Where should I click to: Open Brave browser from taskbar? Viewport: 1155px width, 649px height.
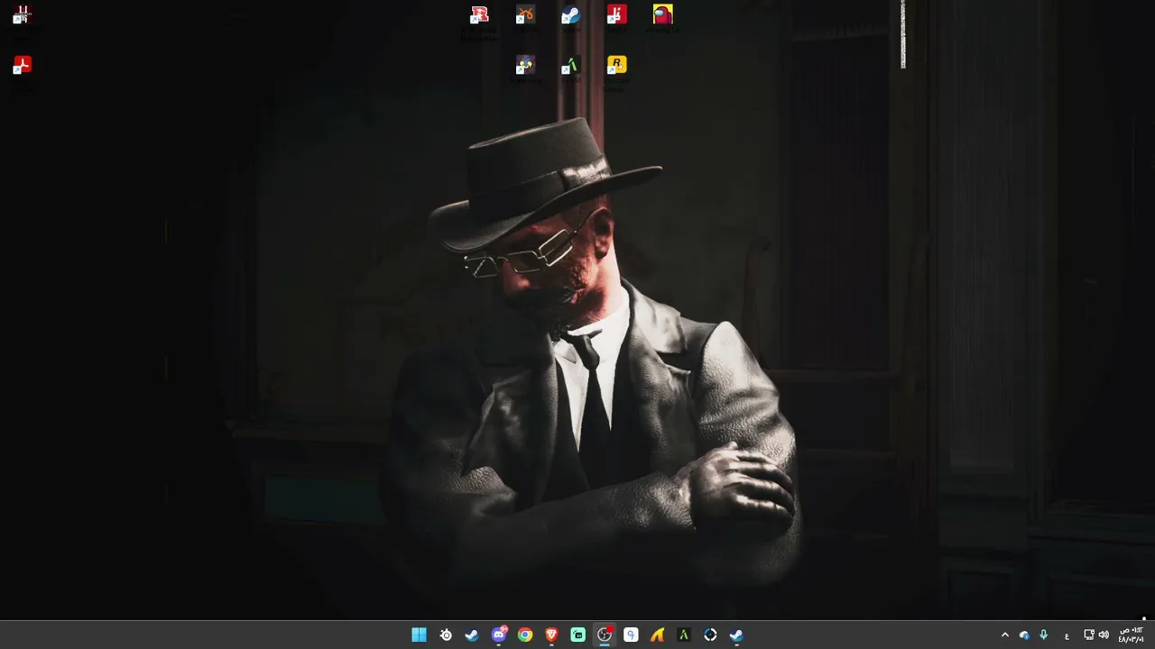[551, 635]
